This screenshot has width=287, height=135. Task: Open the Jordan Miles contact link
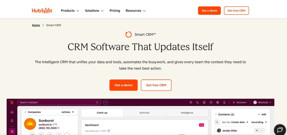230,130
